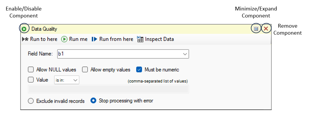Minimize the Data Quality component
The image size is (311, 121).
256,29
